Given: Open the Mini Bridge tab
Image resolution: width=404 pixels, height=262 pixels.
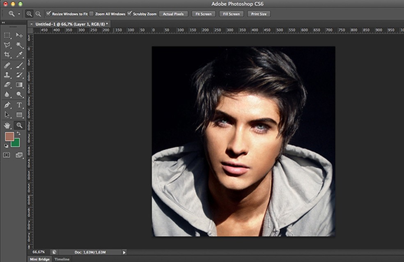Looking at the screenshot, I should pos(39,259).
